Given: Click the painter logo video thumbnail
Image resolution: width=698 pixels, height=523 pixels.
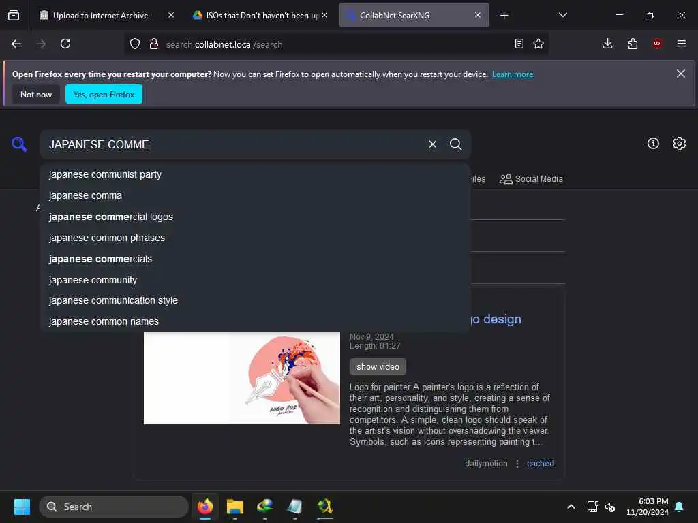Looking at the screenshot, I should click(242, 378).
